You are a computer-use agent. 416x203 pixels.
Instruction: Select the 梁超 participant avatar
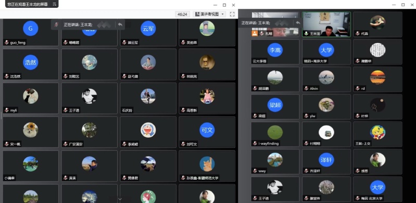(275, 105)
